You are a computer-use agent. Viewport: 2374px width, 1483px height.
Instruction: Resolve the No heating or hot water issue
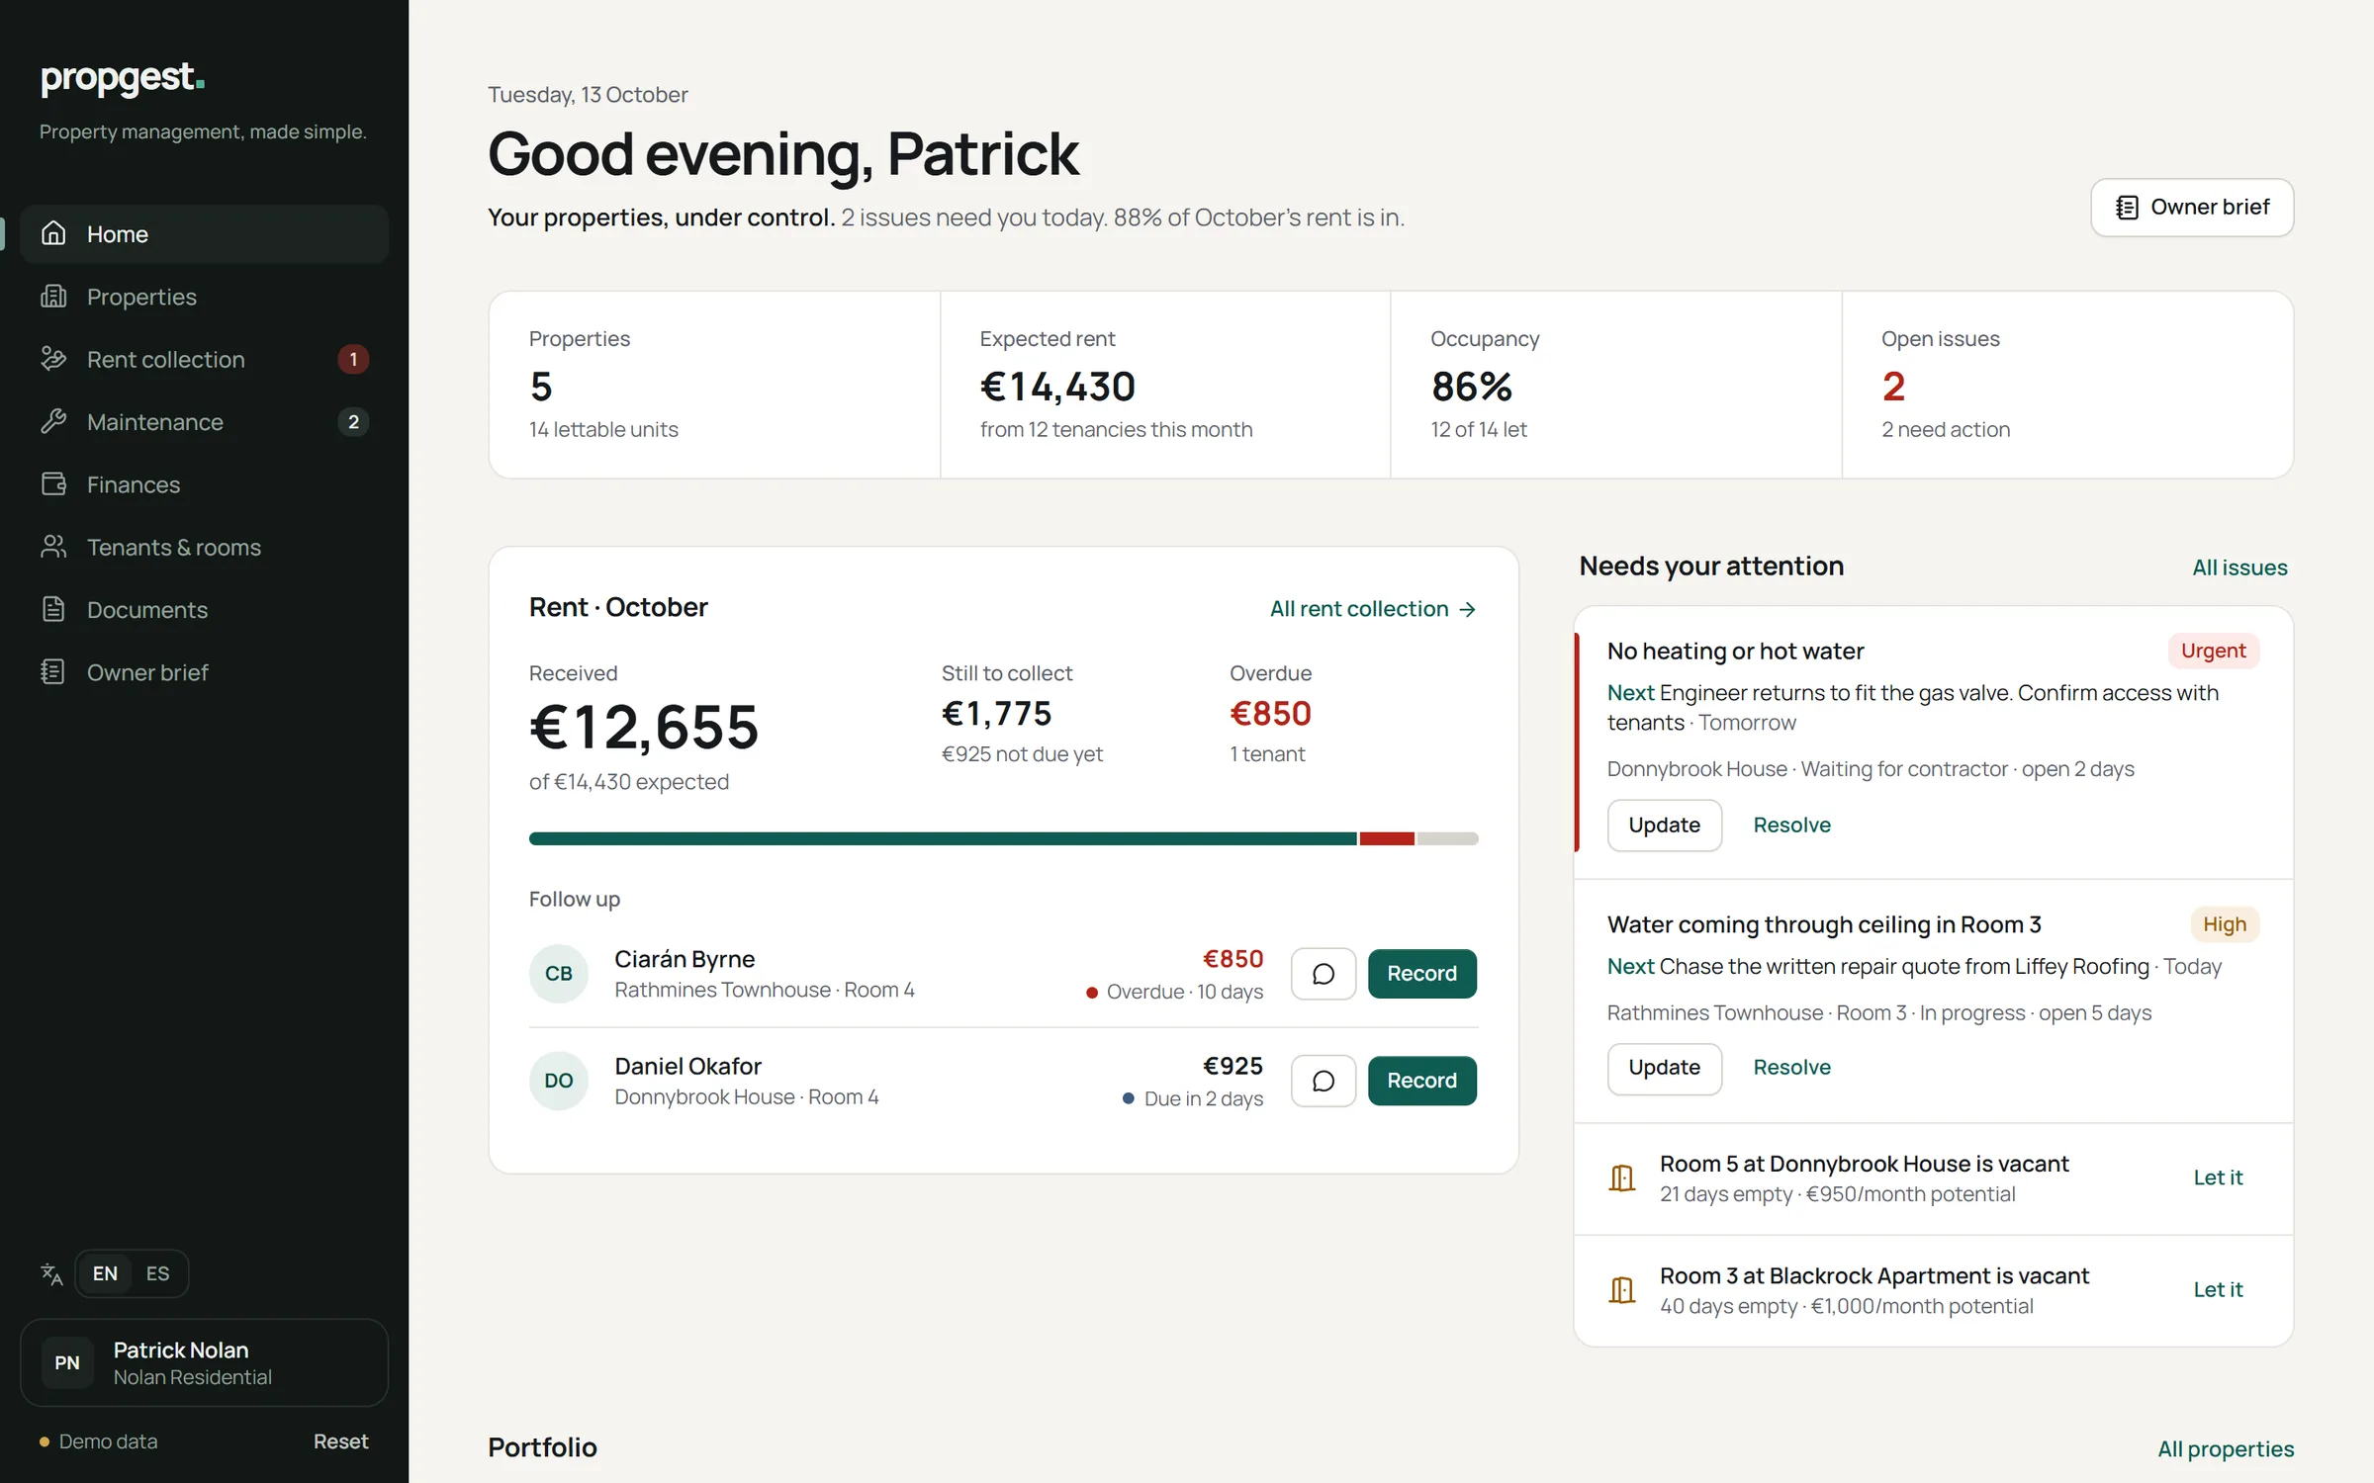1791,825
